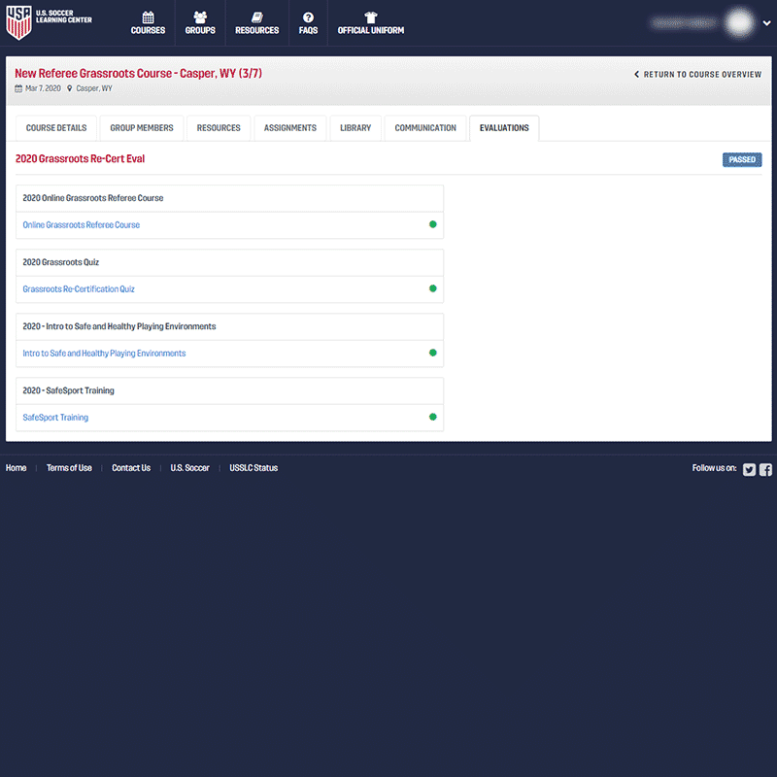Click the blurred user avatar

(739, 22)
